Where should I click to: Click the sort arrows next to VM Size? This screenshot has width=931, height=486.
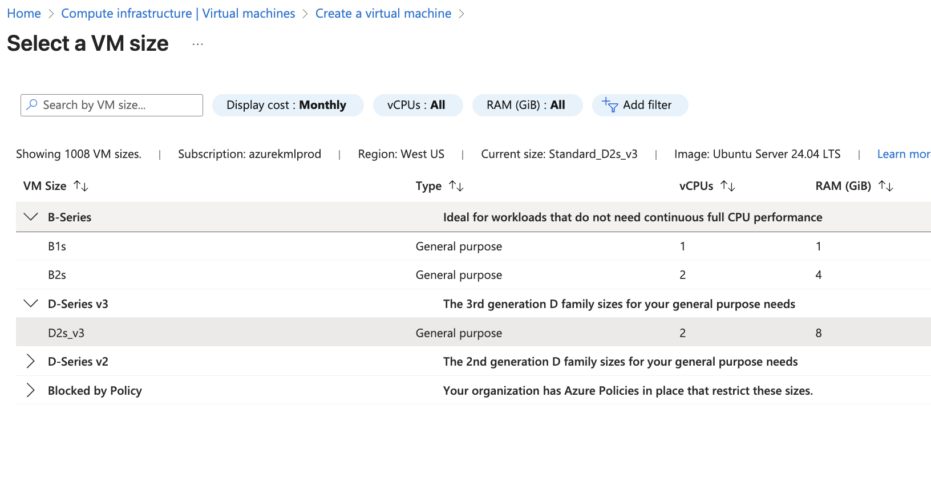click(x=81, y=186)
